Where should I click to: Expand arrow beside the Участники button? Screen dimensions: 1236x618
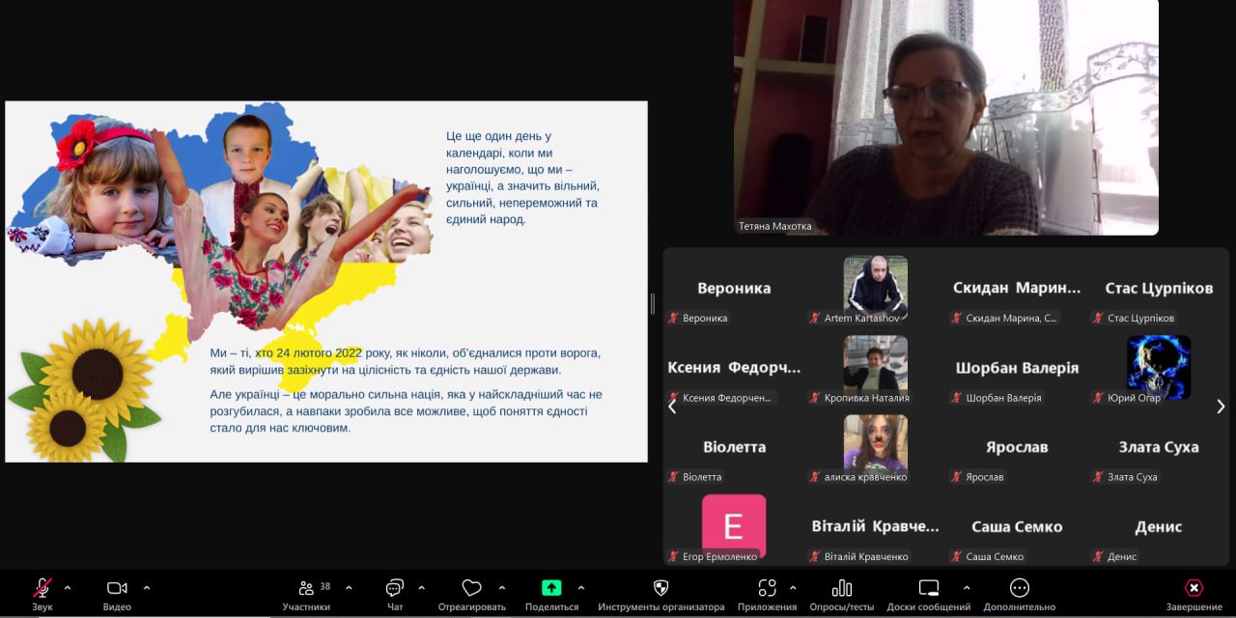[x=349, y=587]
